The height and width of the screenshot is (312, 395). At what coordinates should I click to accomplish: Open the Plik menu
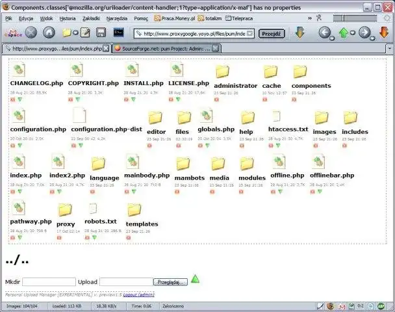[8, 18]
